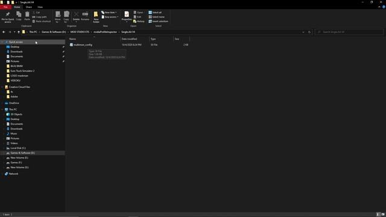Screen dimensions: 386x217
Task: Collapse the ribbon with chevron
Action: pyautogui.click(x=379, y=7)
